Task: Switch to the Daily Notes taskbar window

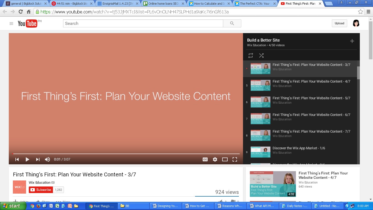Action: click(295, 206)
